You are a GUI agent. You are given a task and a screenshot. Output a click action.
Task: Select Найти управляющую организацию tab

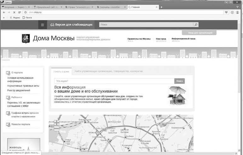[108, 71]
